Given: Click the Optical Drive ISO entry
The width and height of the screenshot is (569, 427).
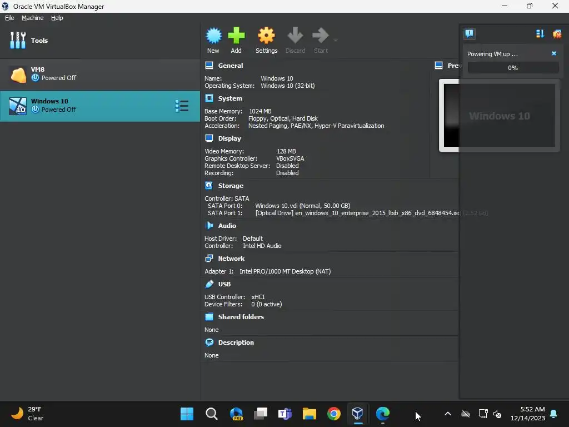Looking at the screenshot, I should coord(357,213).
